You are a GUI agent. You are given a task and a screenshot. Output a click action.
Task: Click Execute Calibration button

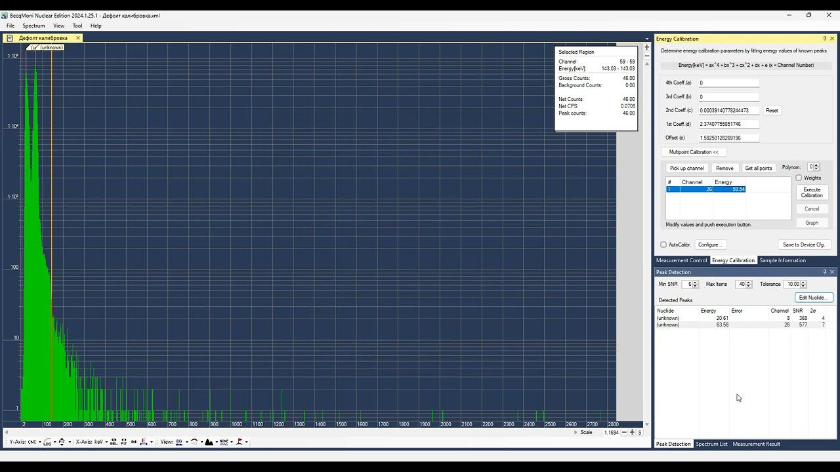click(x=812, y=192)
